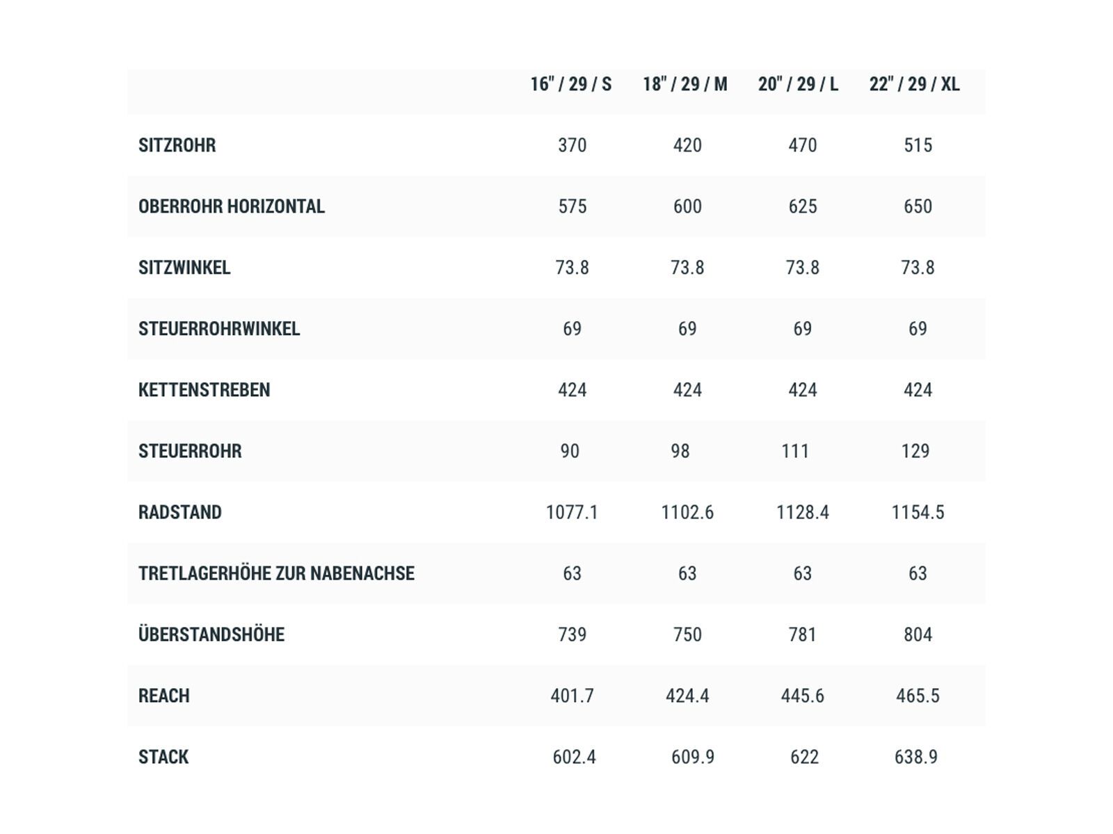
Task: Click the Sitzrohr value 515
Action: pos(918,145)
